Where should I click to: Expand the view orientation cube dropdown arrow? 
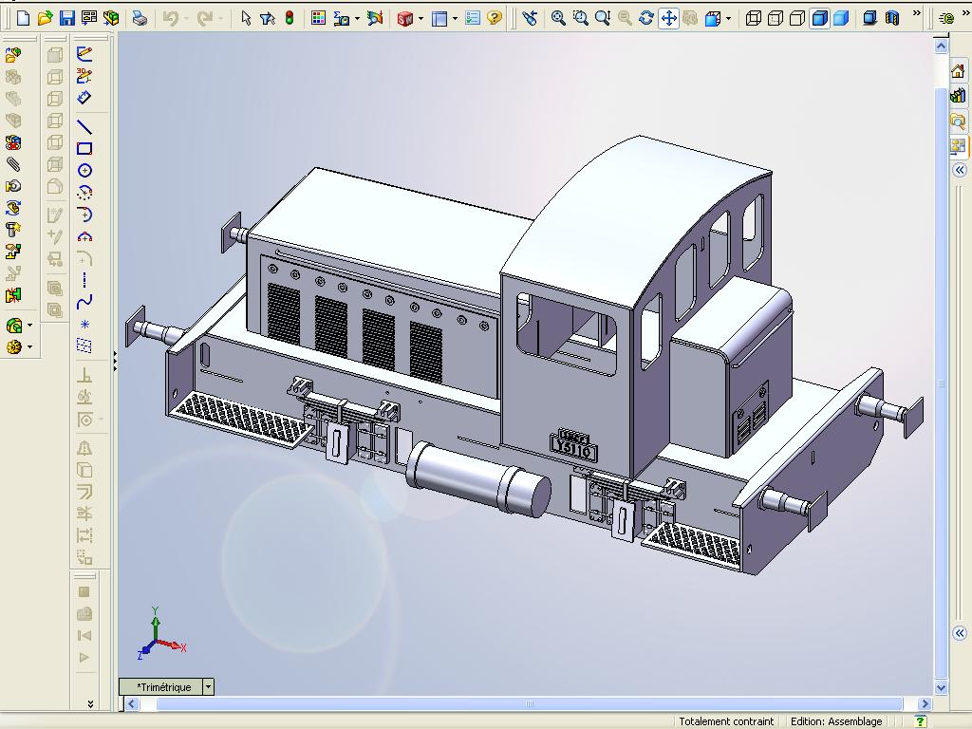[728, 19]
